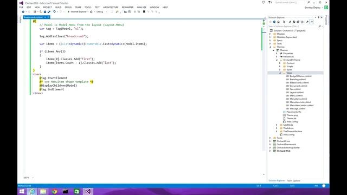Screen dimensions: 347x195
Task: Open Chrome from the taskbar
Action: tap(54, 191)
